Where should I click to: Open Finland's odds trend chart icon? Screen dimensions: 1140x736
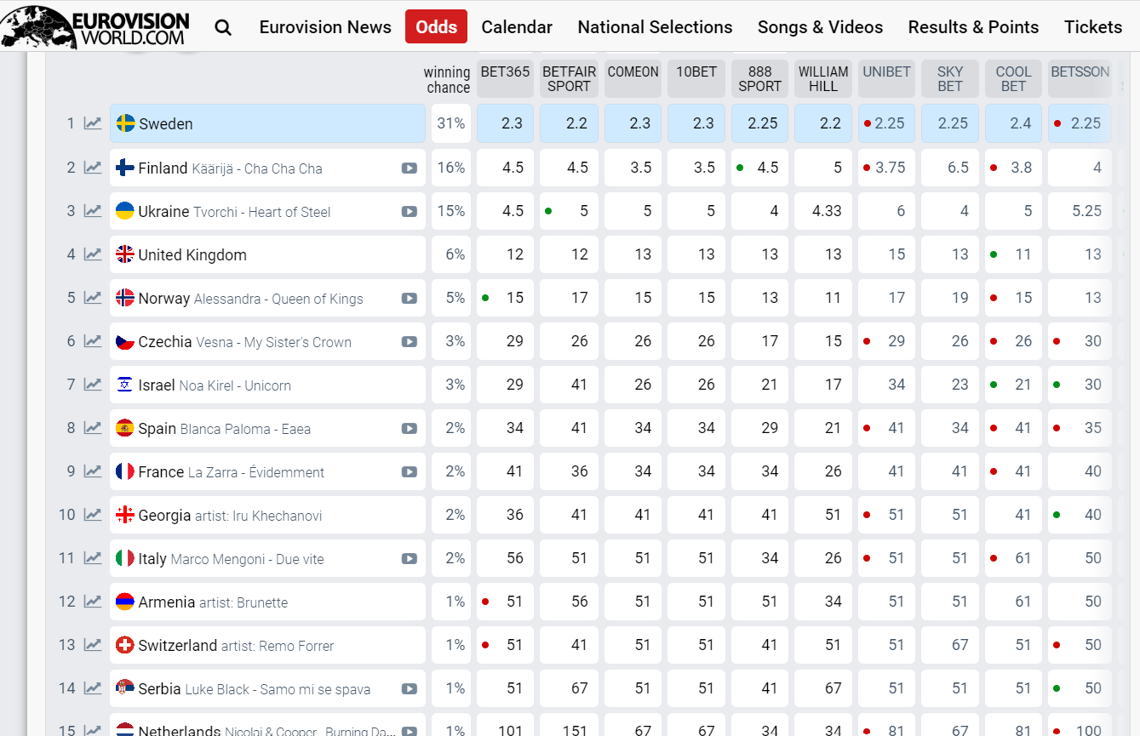point(93,168)
